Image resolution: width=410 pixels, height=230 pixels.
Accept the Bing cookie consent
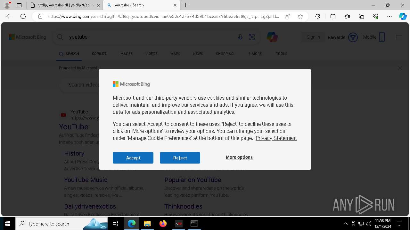tap(133, 158)
